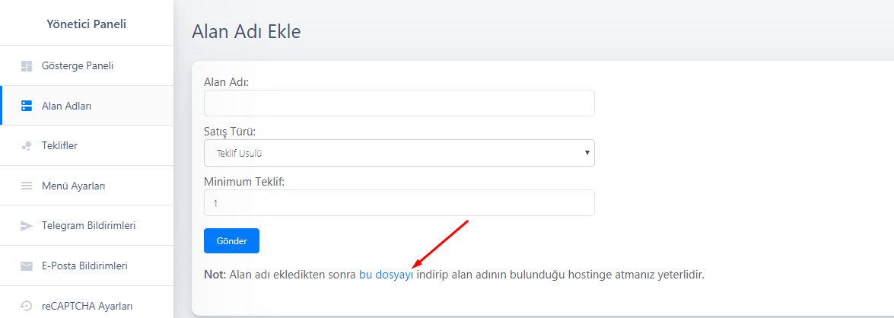Open Gösterge Paneli menu item
Image resolution: width=894 pixels, height=318 pixels.
87,65
